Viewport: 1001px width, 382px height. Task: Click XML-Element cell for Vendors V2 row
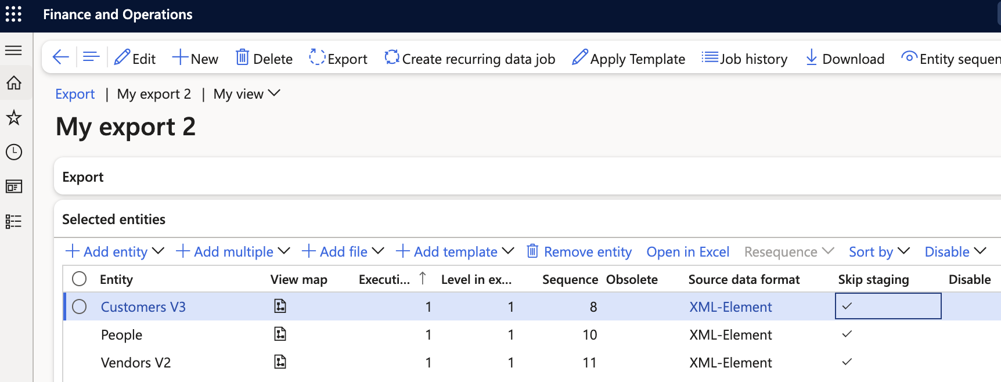pos(730,362)
